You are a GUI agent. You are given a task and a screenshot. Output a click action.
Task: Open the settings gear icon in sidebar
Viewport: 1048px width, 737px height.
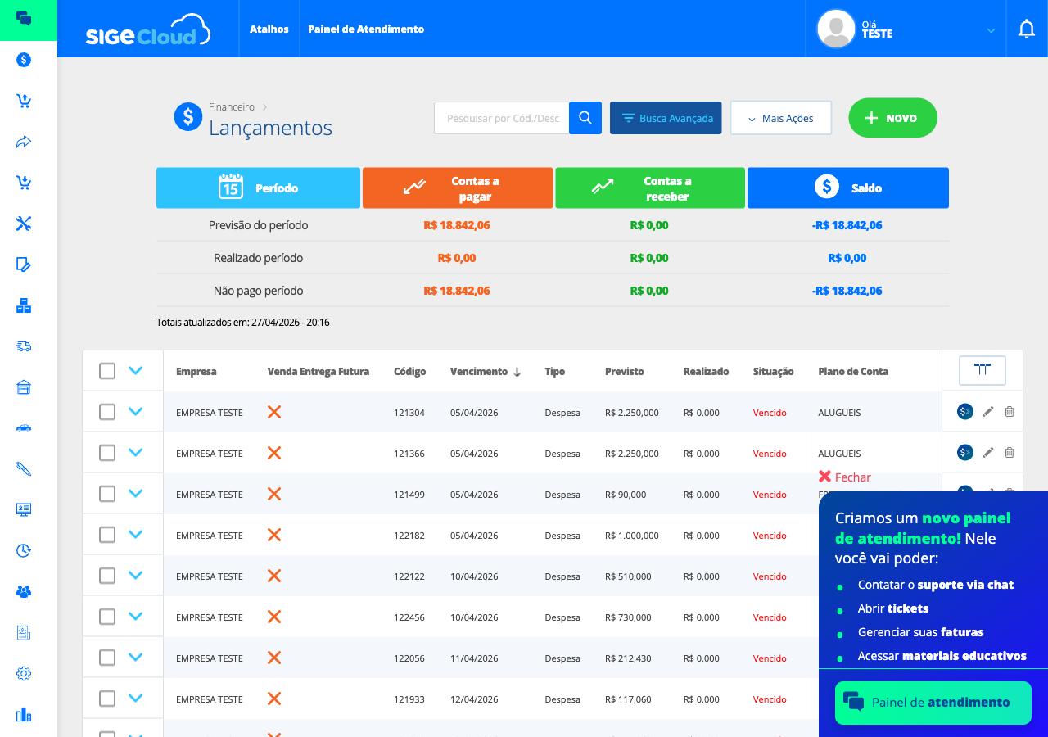23,673
